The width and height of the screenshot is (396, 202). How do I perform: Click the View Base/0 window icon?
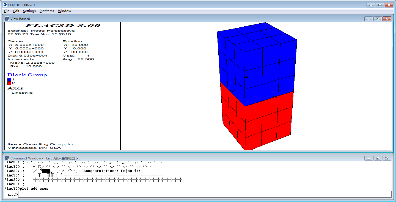coord(7,19)
